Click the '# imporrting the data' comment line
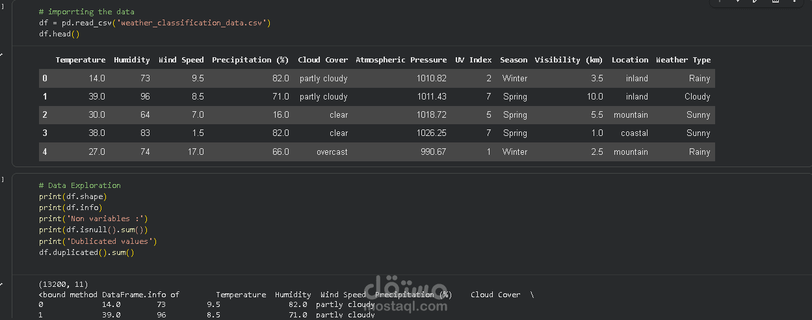812x320 pixels. (86, 12)
